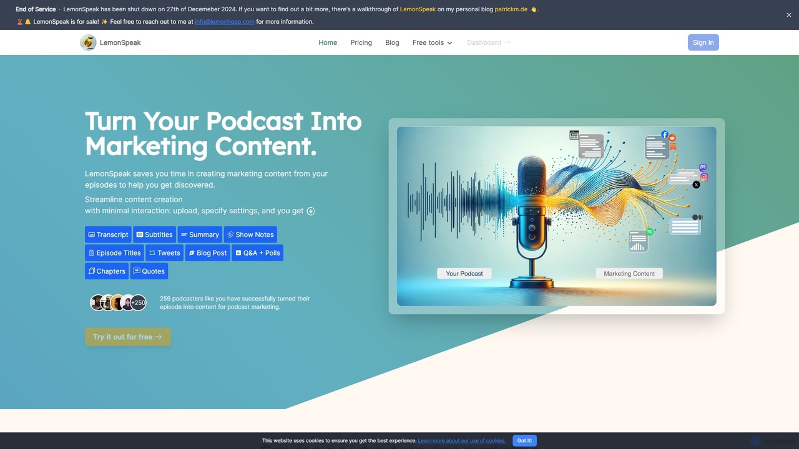Click the Spotify icon in illustration
The height and width of the screenshot is (449, 799).
coord(650,231)
